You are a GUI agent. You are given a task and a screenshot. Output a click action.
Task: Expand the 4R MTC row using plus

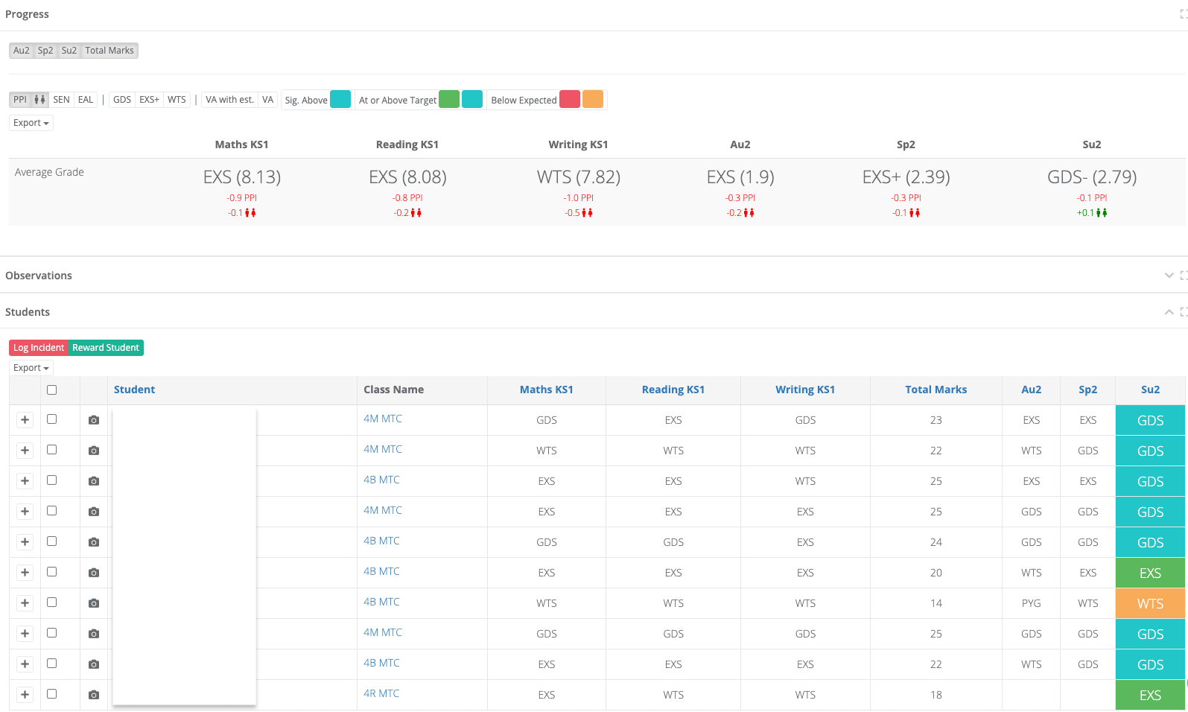point(25,695)
